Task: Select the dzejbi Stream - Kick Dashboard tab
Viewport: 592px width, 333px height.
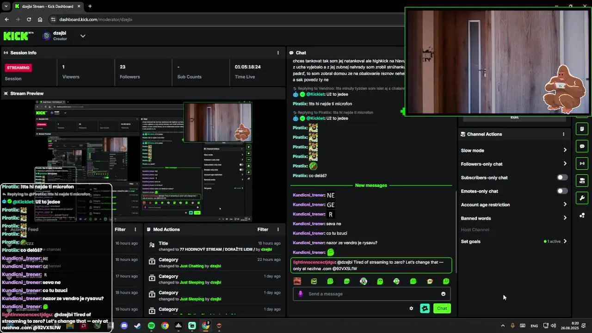Action: (x=48, y=6)
